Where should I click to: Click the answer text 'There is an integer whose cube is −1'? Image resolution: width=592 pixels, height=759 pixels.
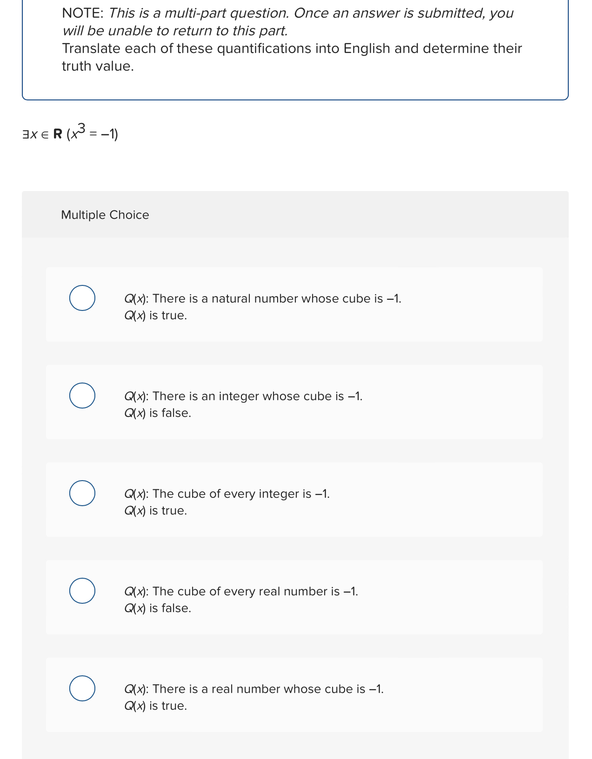pos(244,396)
